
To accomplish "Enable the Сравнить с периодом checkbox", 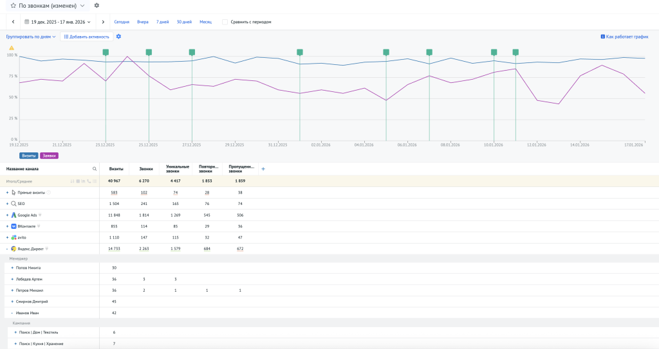I will 225,22.
